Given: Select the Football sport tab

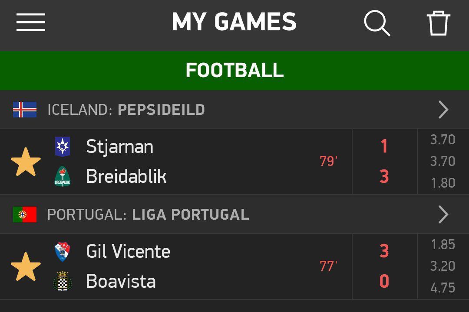Looking at the screenshot, I should coord(234,70).
